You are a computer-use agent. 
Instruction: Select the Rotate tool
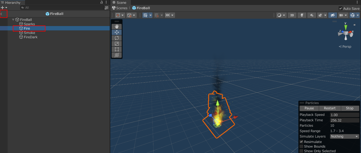click(x=117, y=38)
